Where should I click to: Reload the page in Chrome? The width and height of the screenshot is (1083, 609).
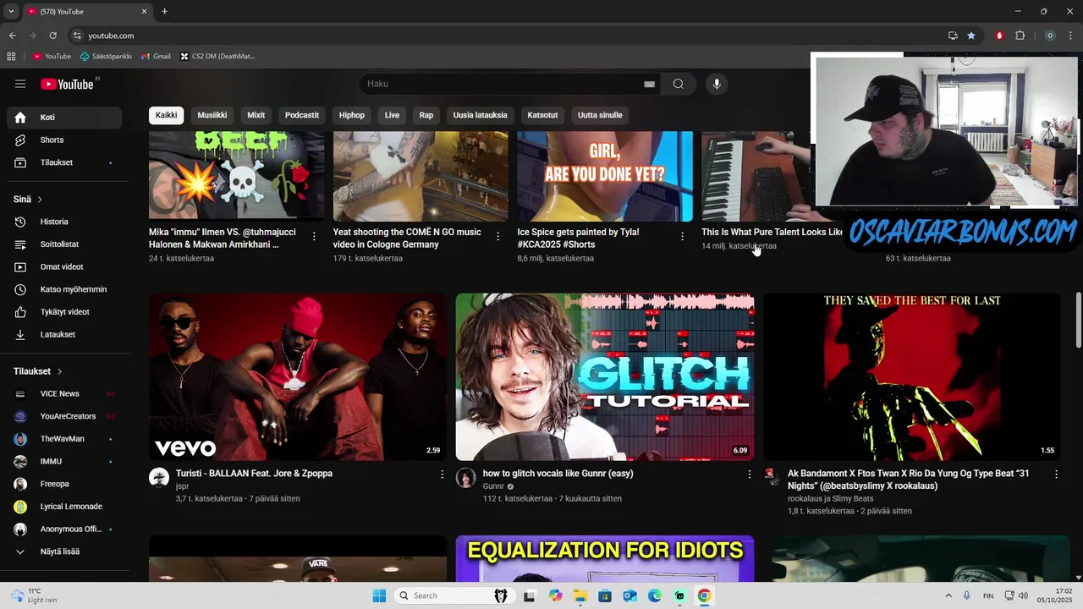(x=52, y=36)
